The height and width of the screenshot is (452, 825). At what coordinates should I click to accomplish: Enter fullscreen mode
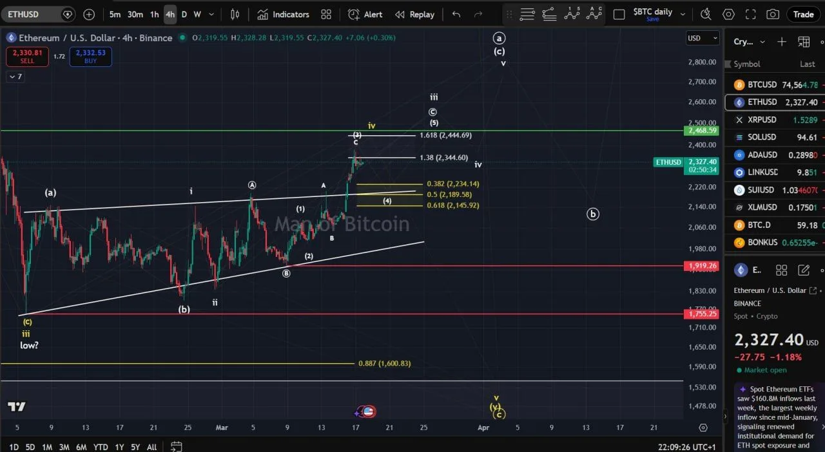[750, 14]
